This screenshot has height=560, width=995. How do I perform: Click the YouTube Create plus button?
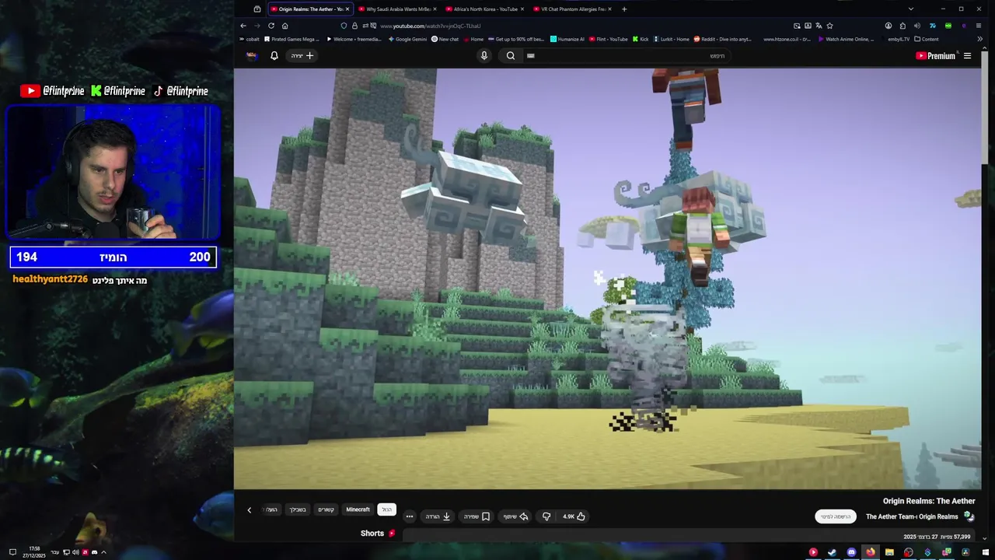coord(302,55)
